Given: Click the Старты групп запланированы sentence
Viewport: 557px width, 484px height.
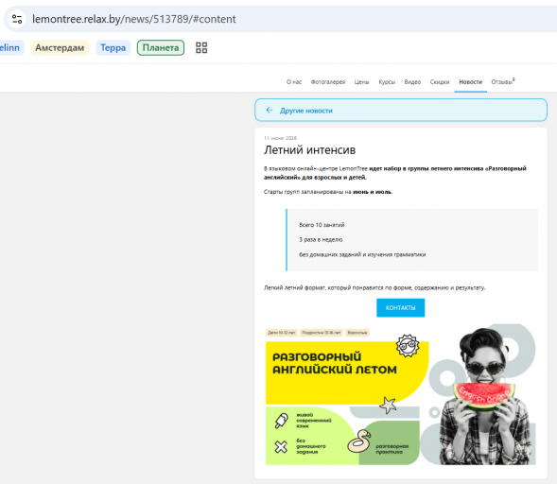Looking at the screenshot, I should point(328,192).
